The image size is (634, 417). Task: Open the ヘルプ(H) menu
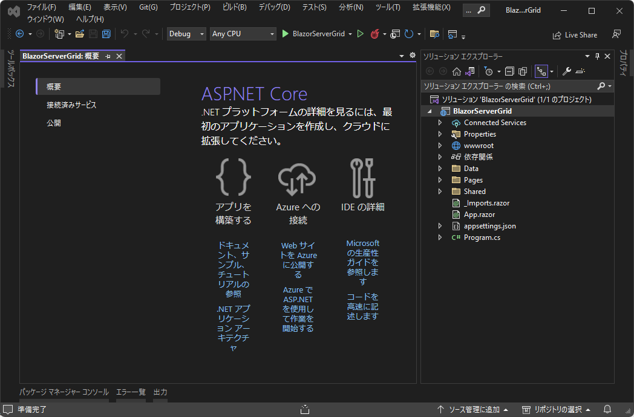90,19
